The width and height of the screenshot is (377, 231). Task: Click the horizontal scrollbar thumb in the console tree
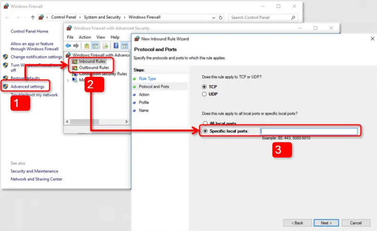point(85,122)
